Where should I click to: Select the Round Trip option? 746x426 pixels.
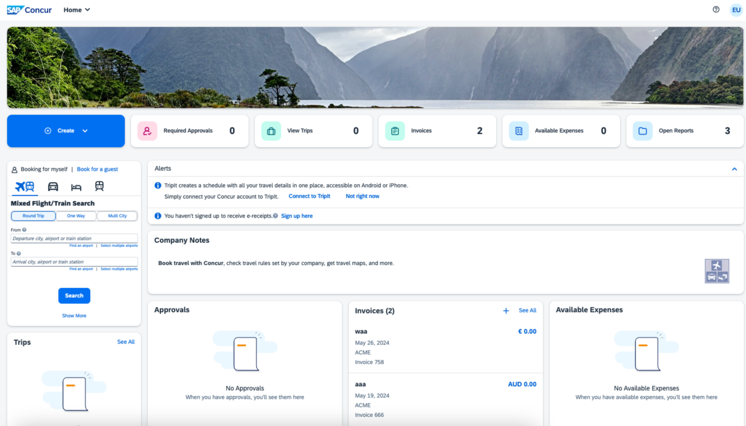pos(33,216)
